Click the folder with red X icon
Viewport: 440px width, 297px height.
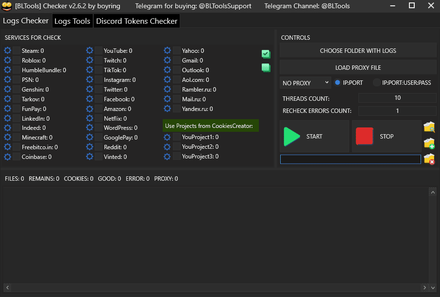pos(429,158)
